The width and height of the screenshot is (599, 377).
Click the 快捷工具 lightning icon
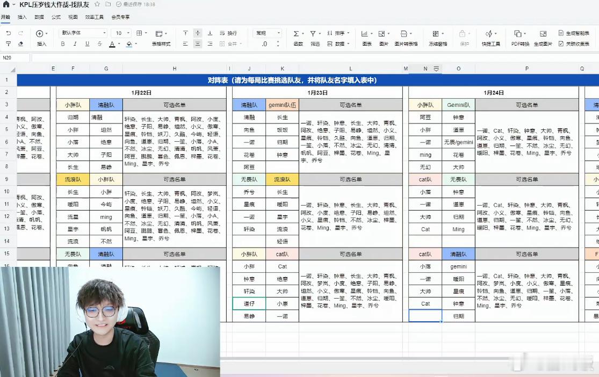click(488, 34)
